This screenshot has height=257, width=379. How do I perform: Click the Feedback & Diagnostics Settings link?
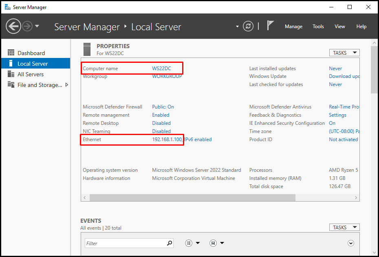(337, 115)
